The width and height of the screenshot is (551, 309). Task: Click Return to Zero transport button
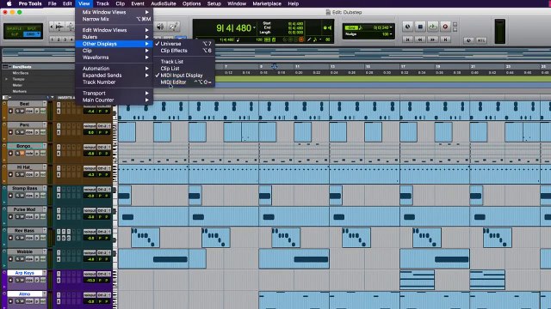tap(407, 39)
